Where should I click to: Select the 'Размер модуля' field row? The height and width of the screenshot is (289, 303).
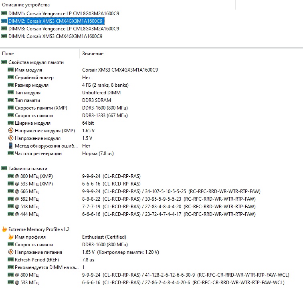[32, 85]
